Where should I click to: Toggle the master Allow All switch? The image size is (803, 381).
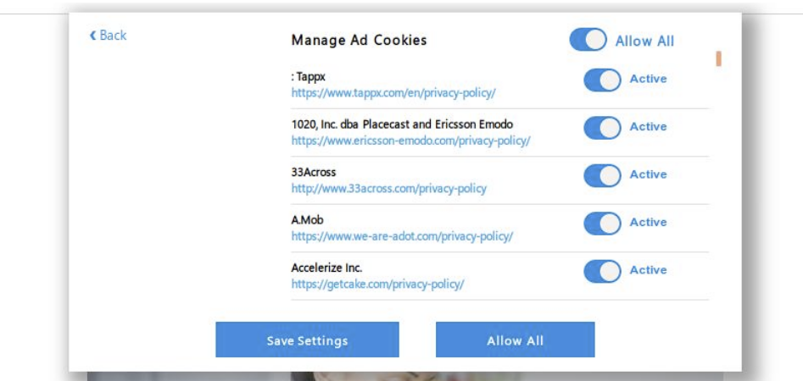point(588,40)
